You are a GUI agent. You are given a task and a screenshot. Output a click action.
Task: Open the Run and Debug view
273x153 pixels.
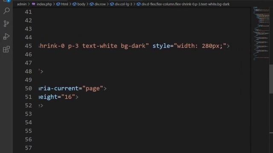(x=6, y=37)
